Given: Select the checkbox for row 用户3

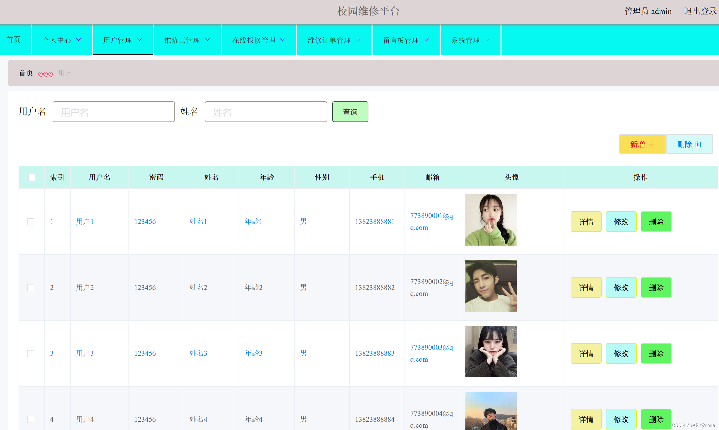Looking at the screenshot, I should [31, 353].
